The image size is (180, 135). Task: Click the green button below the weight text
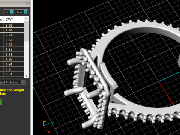1,102
